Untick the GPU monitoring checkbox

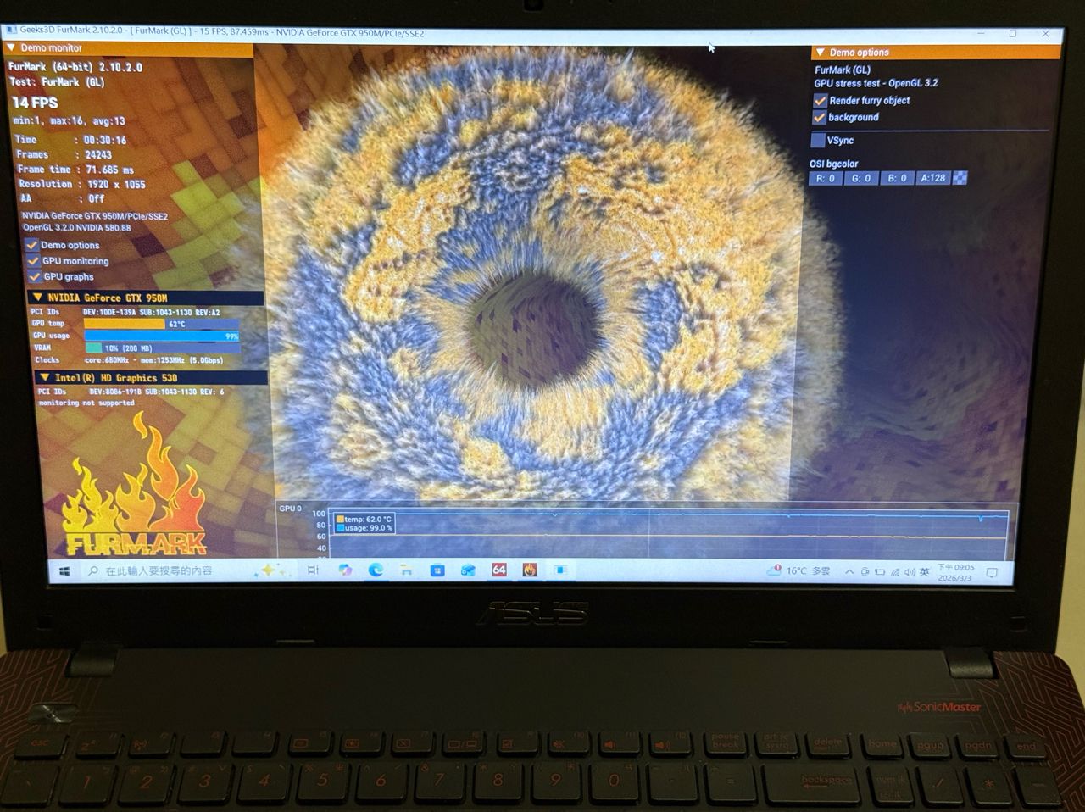34,261
